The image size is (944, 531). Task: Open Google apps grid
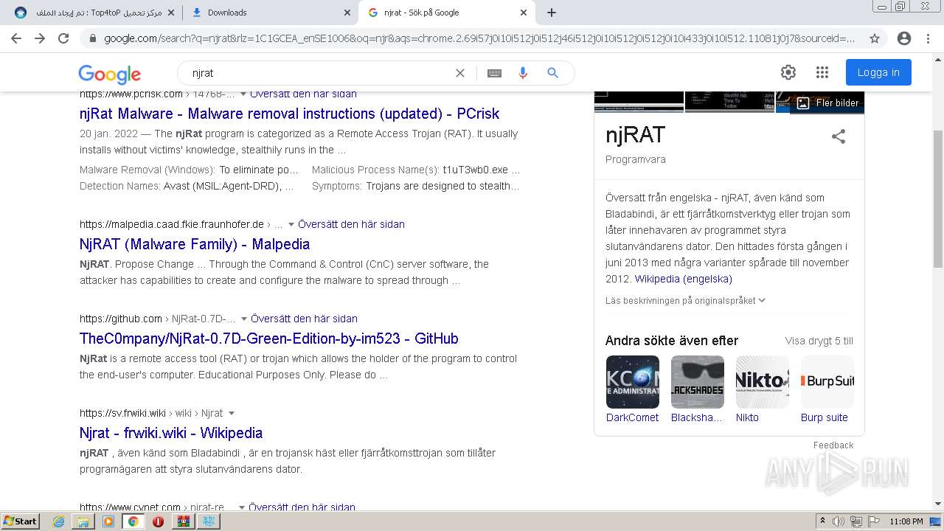[822, 72]
